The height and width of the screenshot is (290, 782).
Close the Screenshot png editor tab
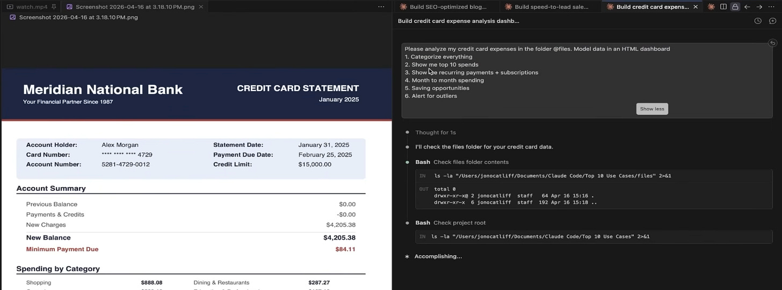(x=201, y=7)
